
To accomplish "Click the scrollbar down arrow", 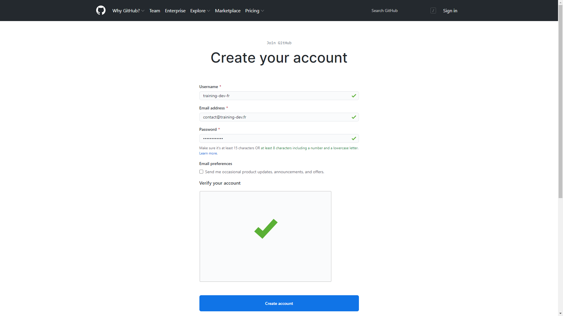I will coord(560,313).
